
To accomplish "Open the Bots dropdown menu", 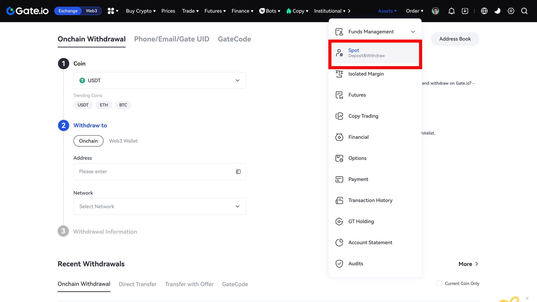I will point(270,11).
